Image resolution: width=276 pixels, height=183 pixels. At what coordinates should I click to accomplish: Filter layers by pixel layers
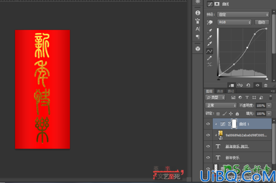(233, 98)
